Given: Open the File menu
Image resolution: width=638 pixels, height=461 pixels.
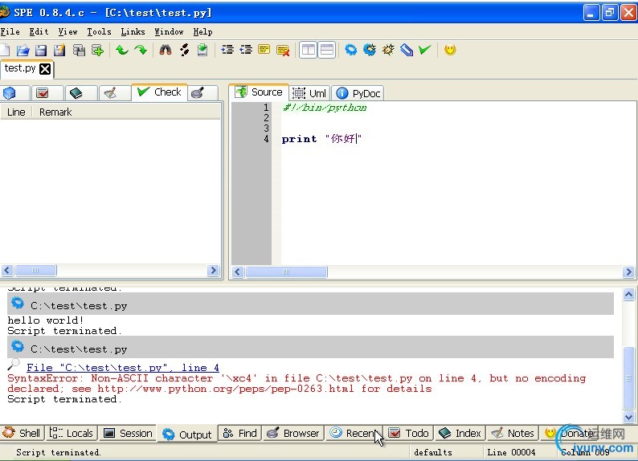Looking at the screenshot, I should pyautogui.click(x=10, y=31).
